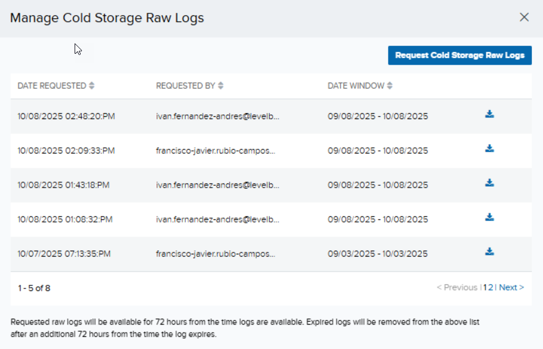Download the 01:08:32 PM log request
The height and width of the screenshot is (349, 543).
(x=489, y=217)
